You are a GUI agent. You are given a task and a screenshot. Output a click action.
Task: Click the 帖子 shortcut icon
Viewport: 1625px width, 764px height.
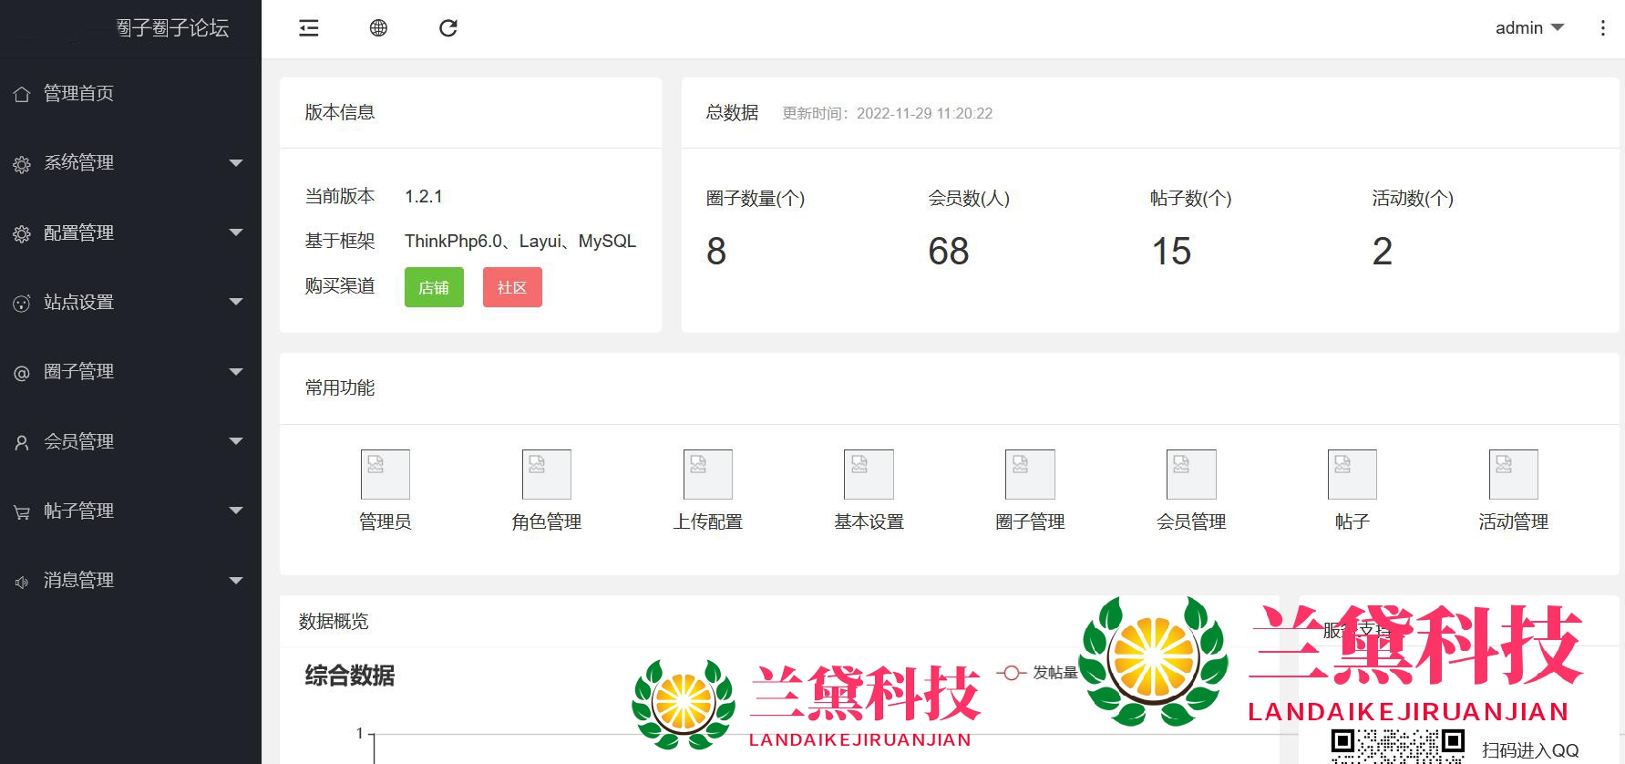[x=1352, y=474]
